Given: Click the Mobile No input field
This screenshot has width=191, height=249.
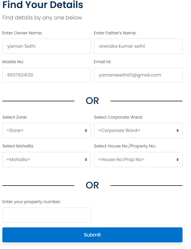Looking at the screenshot, I should [46, 75].
